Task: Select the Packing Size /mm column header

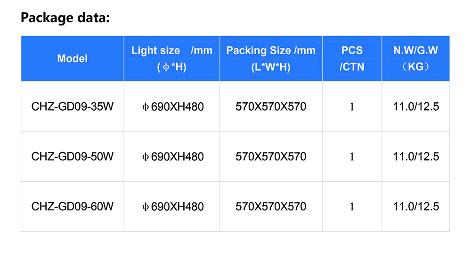Action: pyautogui.click(x=271, y=58)
